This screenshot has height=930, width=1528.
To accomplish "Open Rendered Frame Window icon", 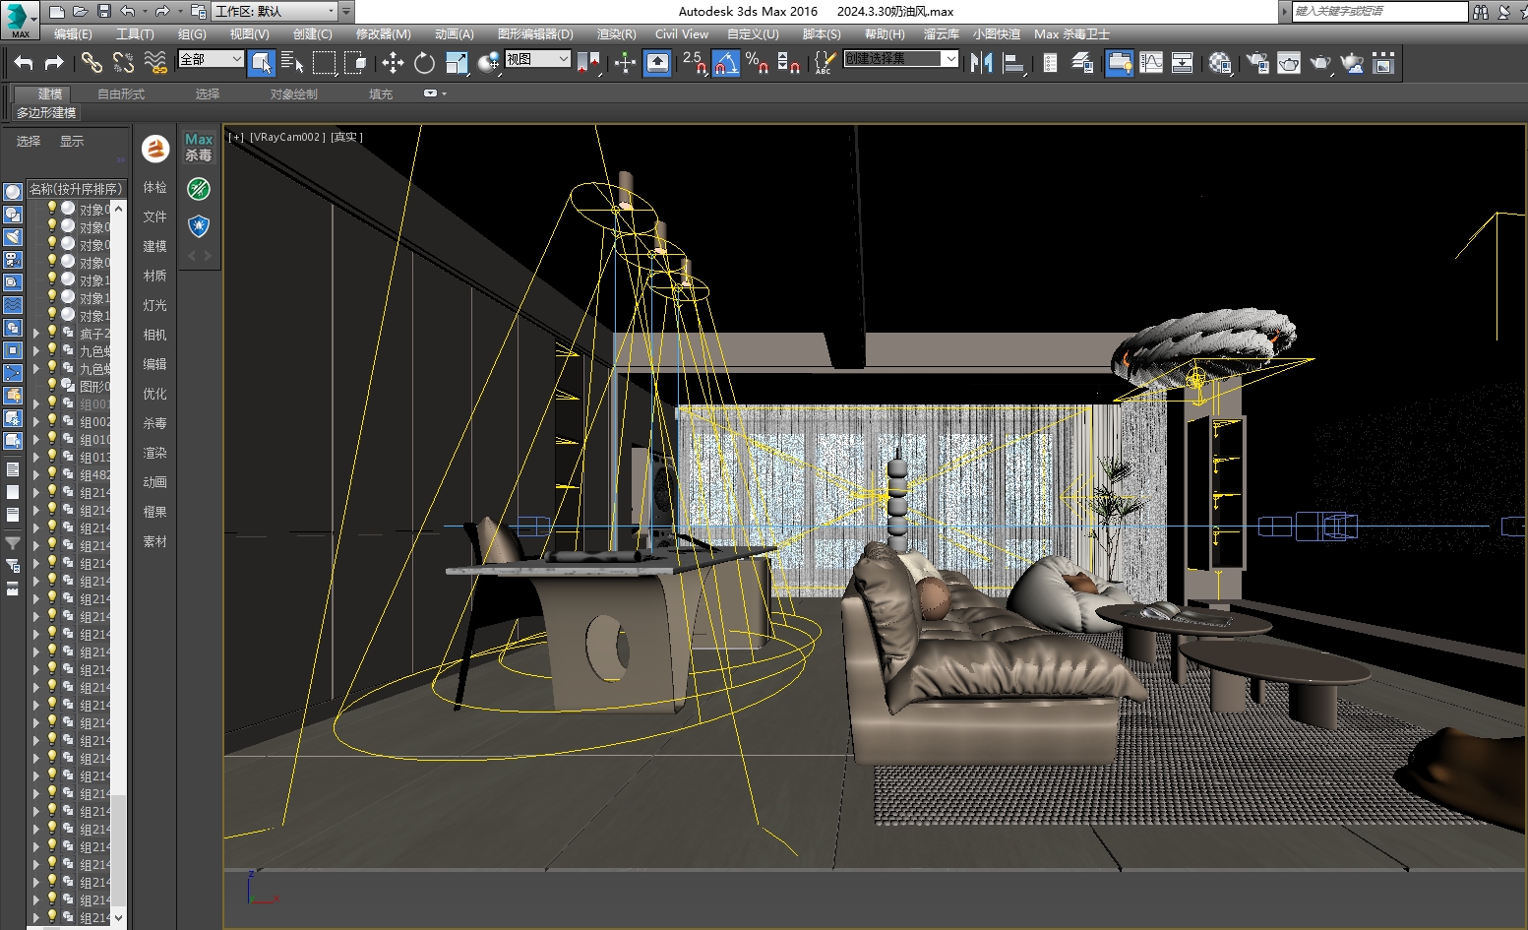I will 1289,63.
